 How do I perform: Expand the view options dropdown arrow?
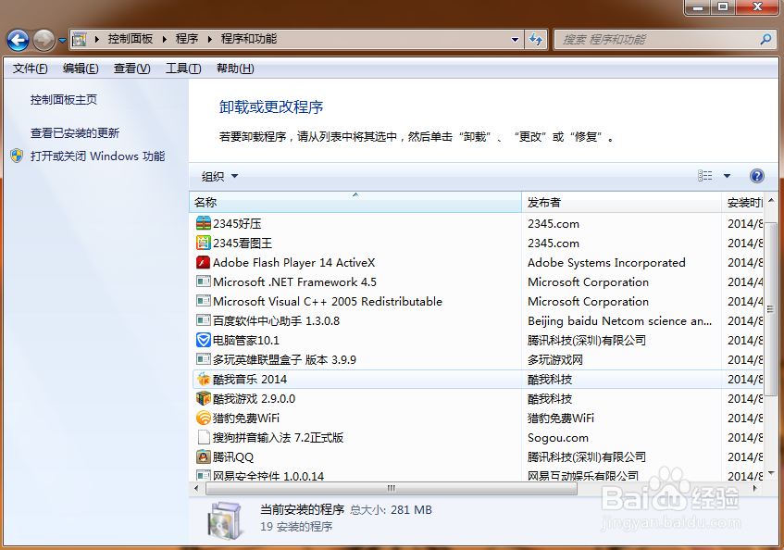[x=727, y=176]
